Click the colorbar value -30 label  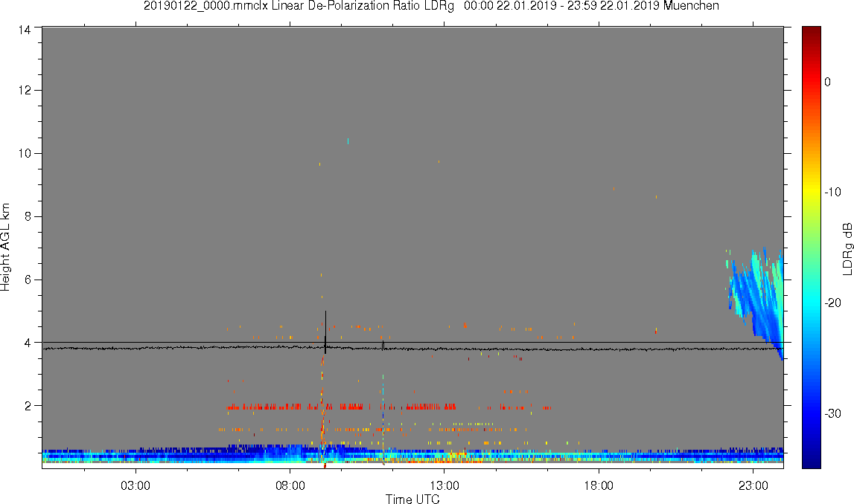coord(832,414)
